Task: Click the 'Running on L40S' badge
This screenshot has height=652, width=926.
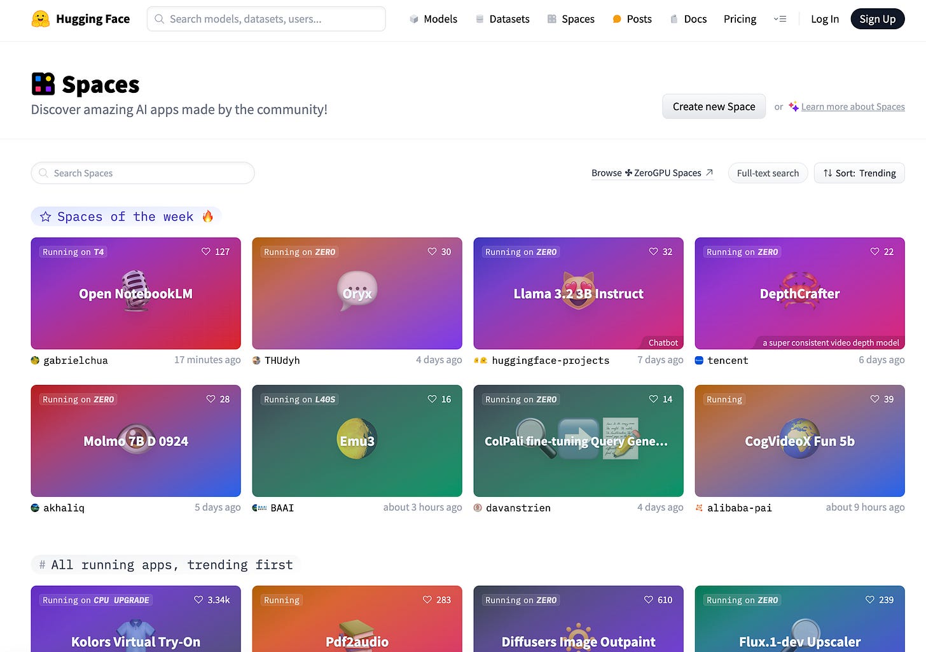Action: point(300,399)
